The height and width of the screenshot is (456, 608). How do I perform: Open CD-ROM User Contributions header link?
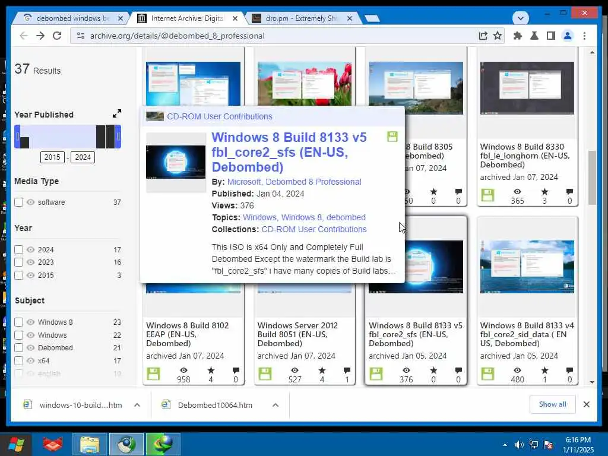(220, 116)
